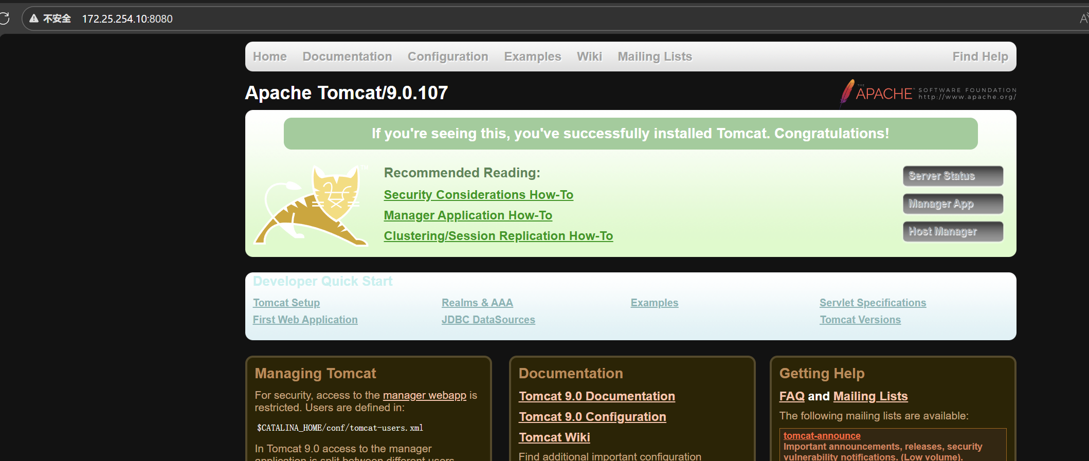Image resolution: width=1089 pixels, height=461 pixels.
Task: Click the Manager App button
Action: coord(953,204)
